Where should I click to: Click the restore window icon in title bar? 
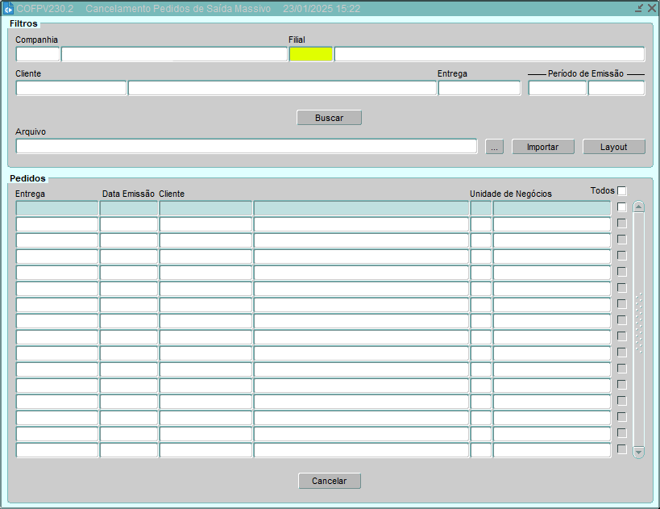[x=639, y=8]
